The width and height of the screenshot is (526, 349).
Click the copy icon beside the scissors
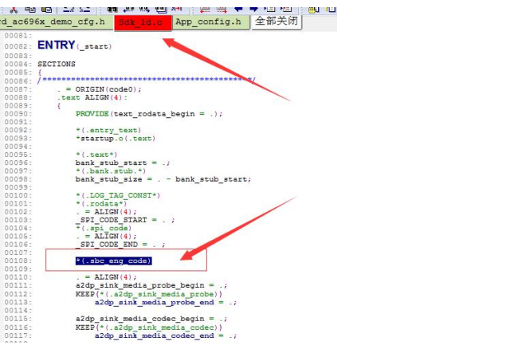(30, 10)
